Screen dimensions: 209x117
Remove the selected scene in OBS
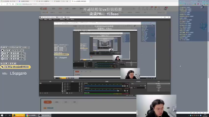(x=43, y=93)
